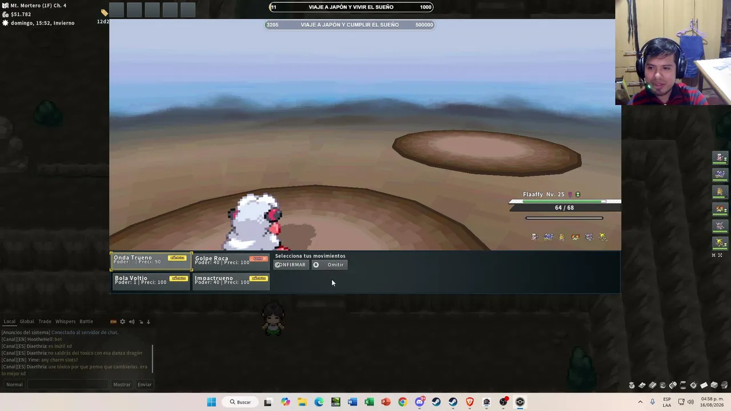
Task: Click the Mostrar button in chat
Action: pyautogui.click(x=122, y=385)
